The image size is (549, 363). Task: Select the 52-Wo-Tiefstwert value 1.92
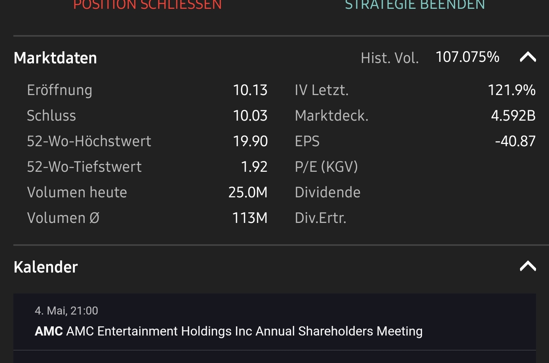click(254, 167)
